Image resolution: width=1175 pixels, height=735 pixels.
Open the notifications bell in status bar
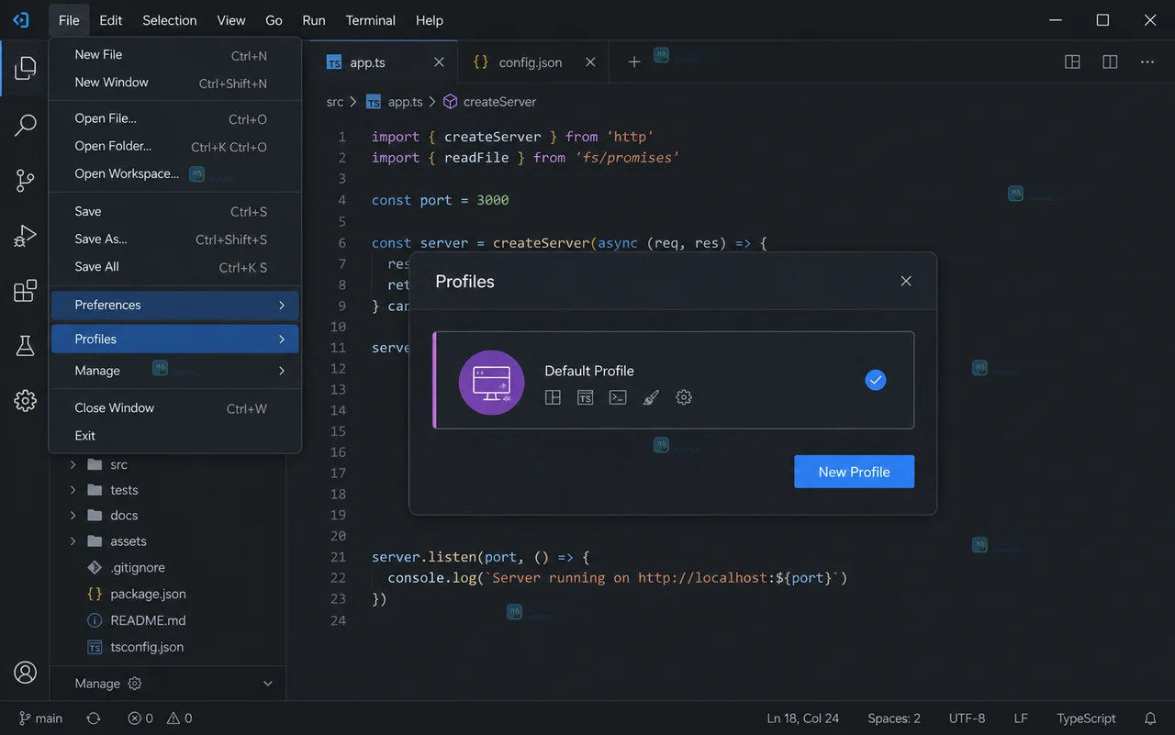coord(1150,718)
